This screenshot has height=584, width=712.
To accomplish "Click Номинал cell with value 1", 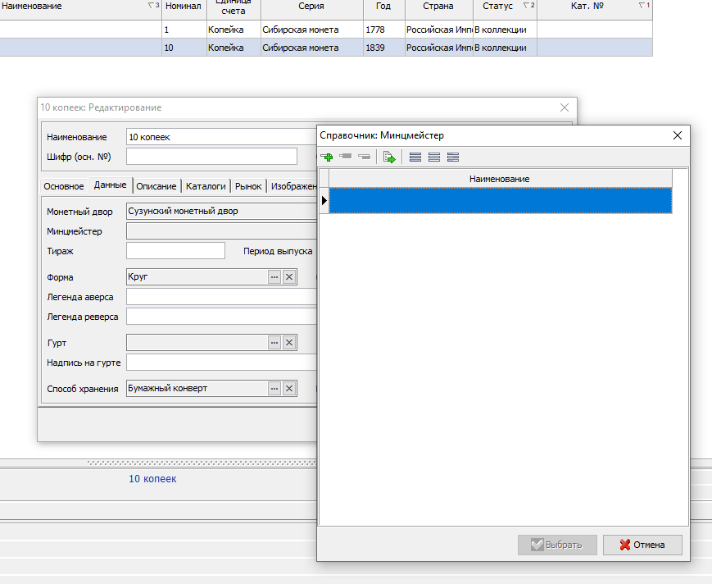I will coord(184,30).
